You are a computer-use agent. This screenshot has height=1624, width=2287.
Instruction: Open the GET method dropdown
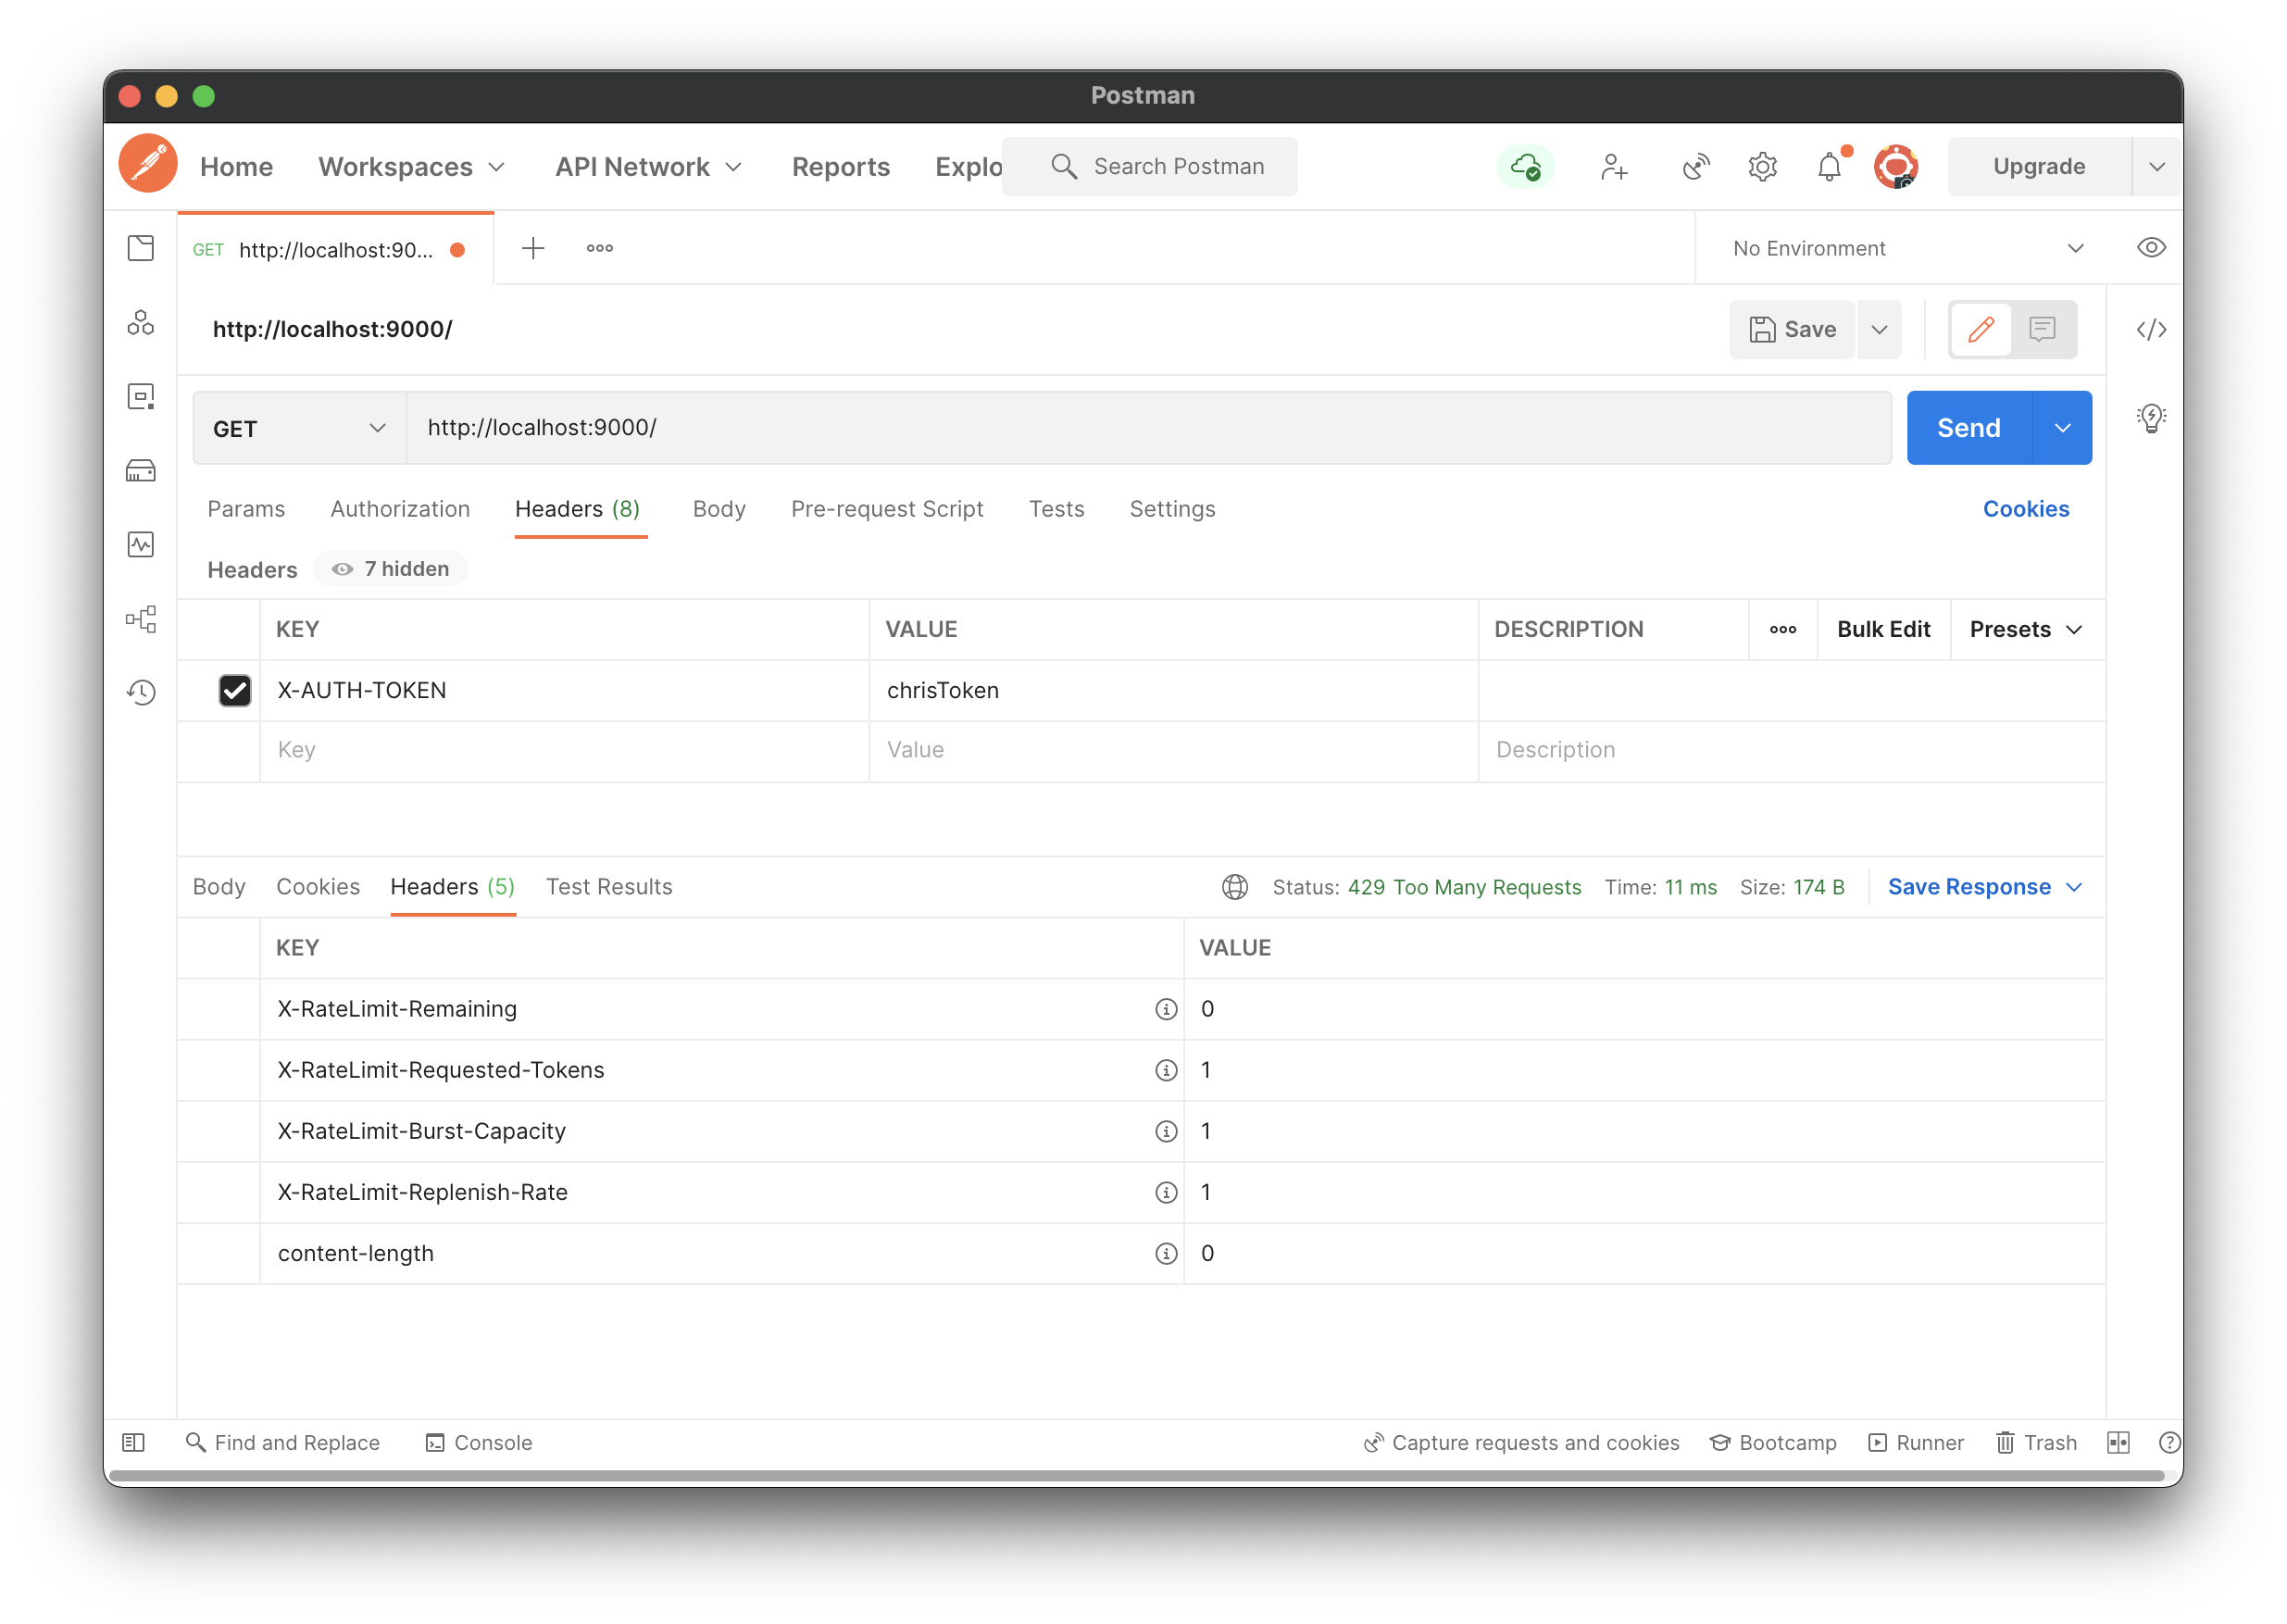click(299, 428)
